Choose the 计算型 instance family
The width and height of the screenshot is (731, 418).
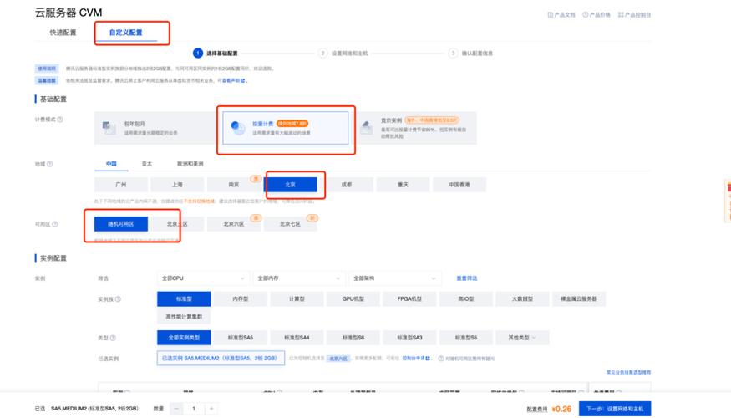297,299
